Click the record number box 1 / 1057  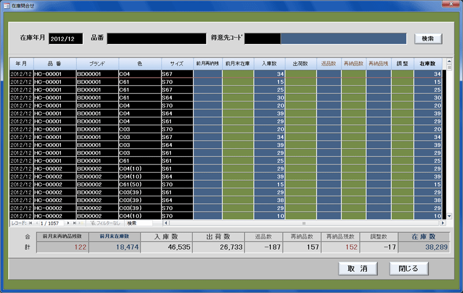(52, 224)
